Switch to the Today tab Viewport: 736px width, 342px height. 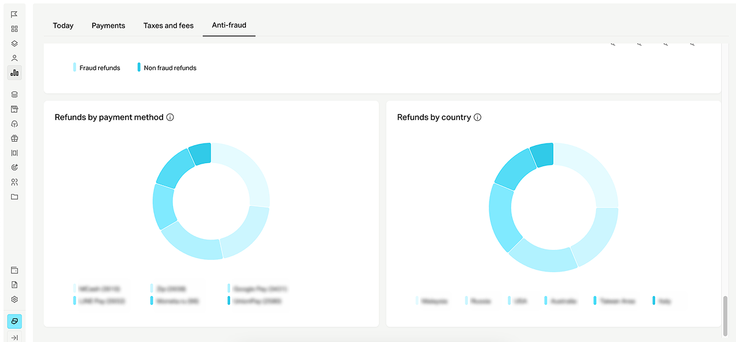63,26
